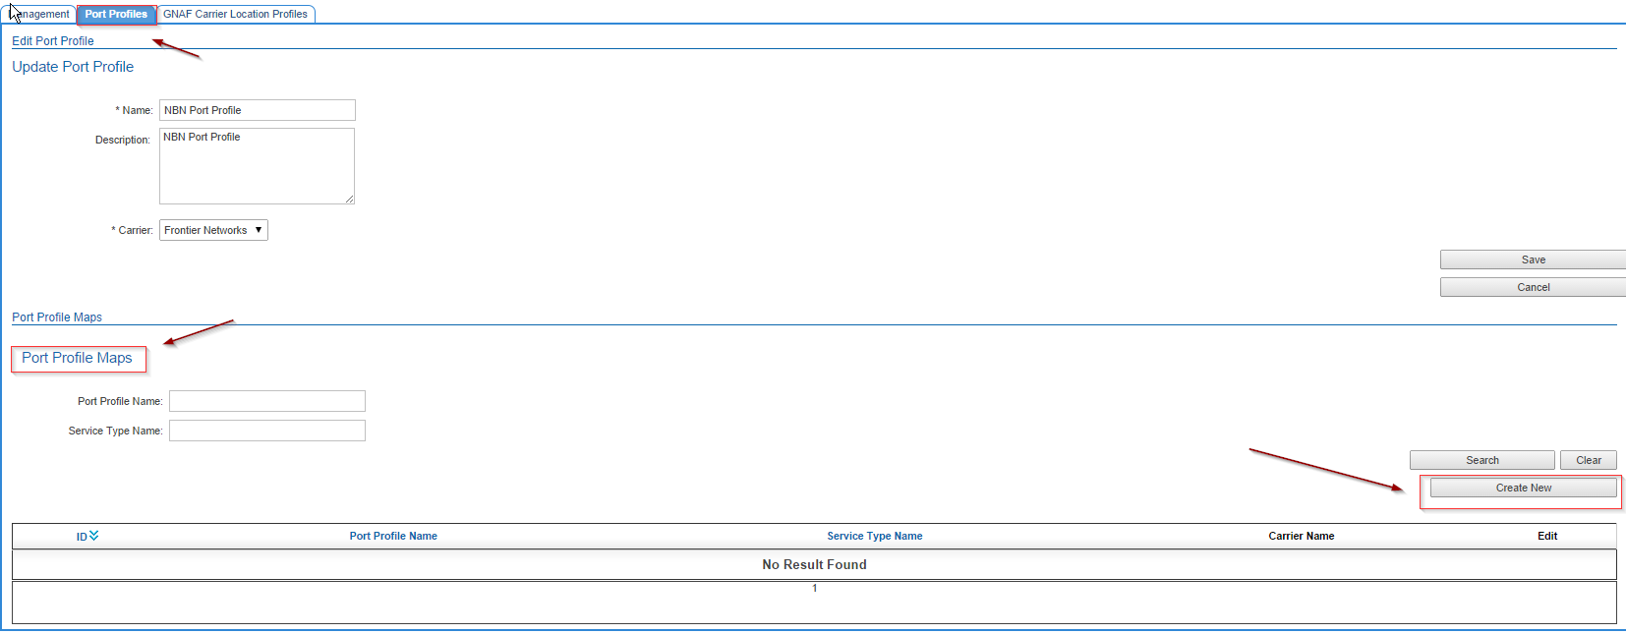Click the Create New button
This screenshot has width=1626, height=634.
tap(1523, 488)
